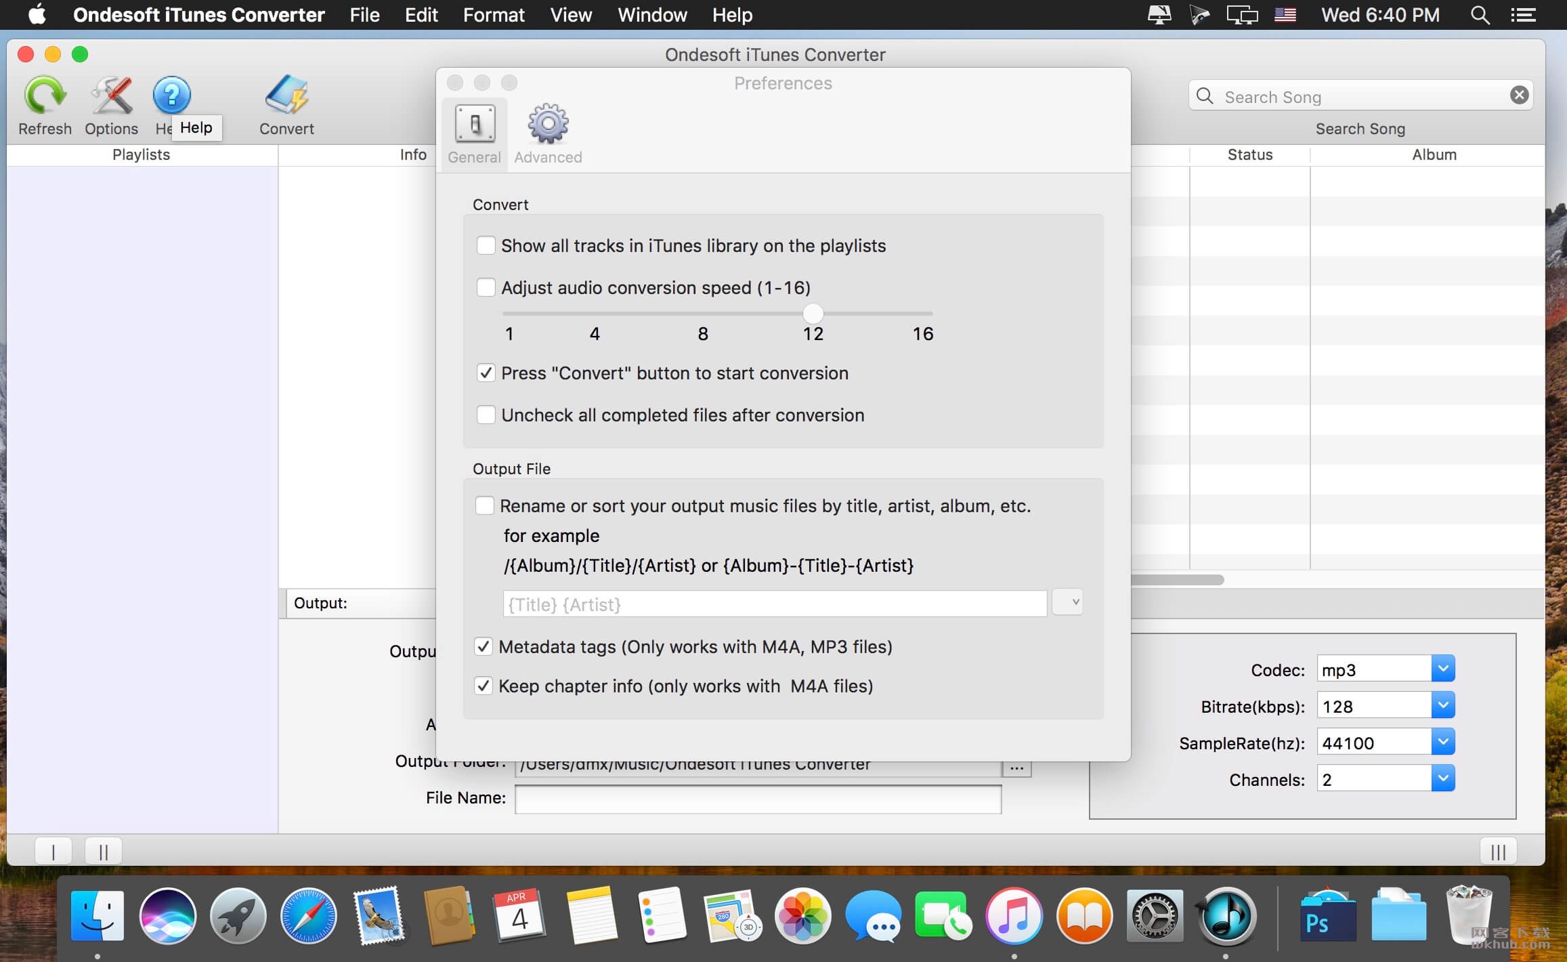This screenshot has height=962, width=1567.
Task: Open the Format menu
Action: click(x=494, y=15)
